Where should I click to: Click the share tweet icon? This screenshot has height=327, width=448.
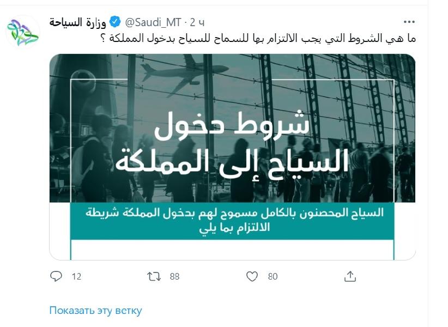350,277
